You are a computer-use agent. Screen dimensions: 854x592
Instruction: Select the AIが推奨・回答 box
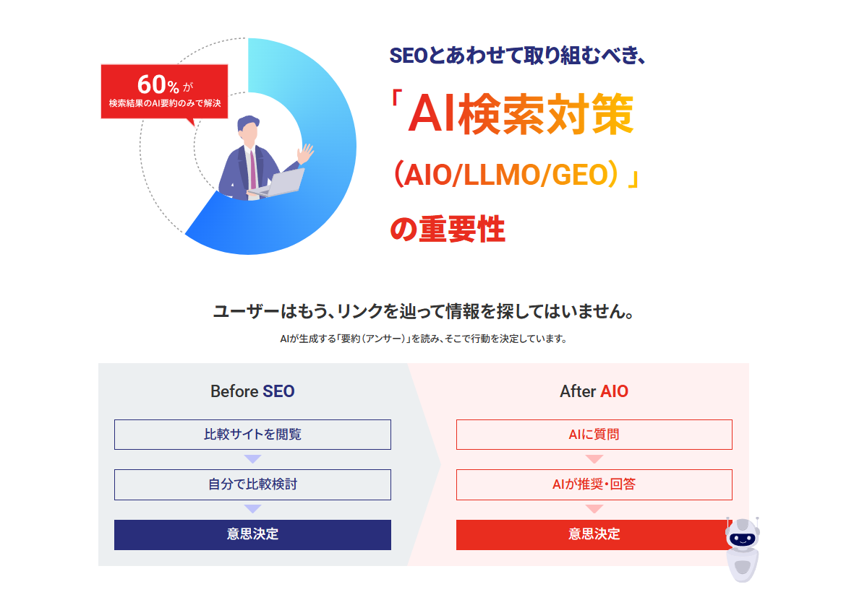click(x=594, y=484)
